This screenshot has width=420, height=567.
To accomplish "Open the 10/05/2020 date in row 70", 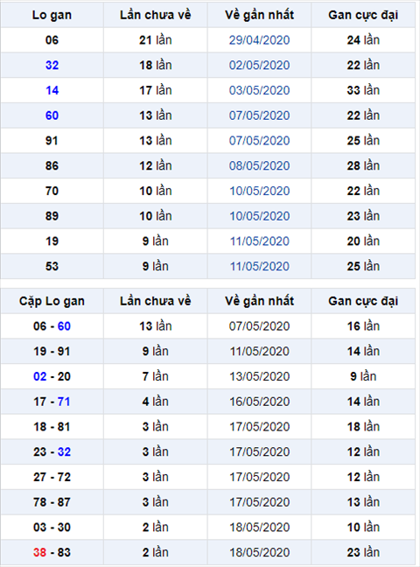I will click(x=259, y=191).
